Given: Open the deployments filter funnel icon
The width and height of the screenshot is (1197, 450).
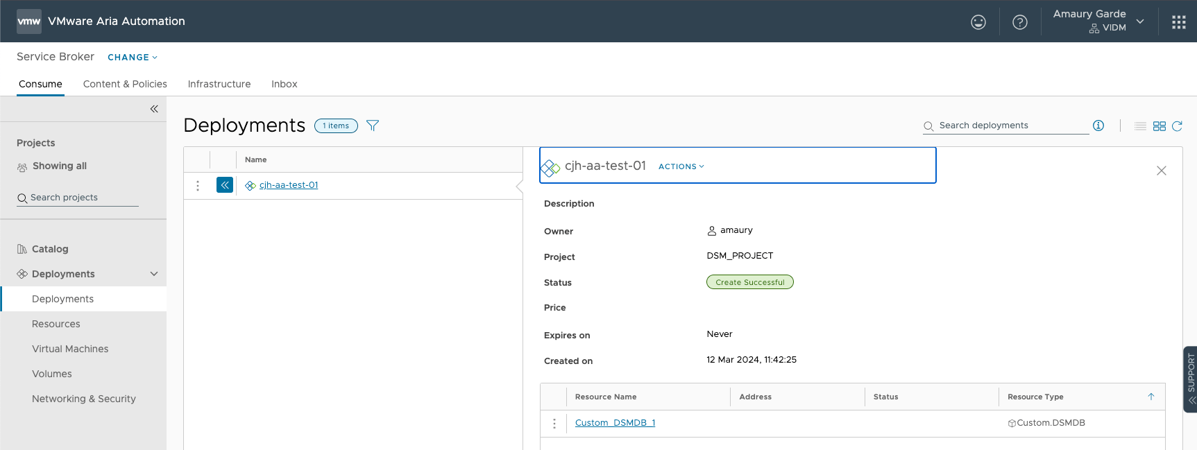Looking at the screenshot, I should (373, 126).
